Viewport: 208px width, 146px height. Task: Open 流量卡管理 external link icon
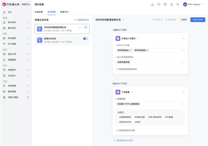pyautogui.click(x=28, y=97)
